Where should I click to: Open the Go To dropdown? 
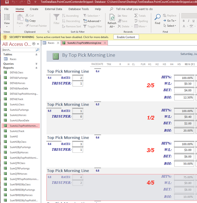pos(169,20)
